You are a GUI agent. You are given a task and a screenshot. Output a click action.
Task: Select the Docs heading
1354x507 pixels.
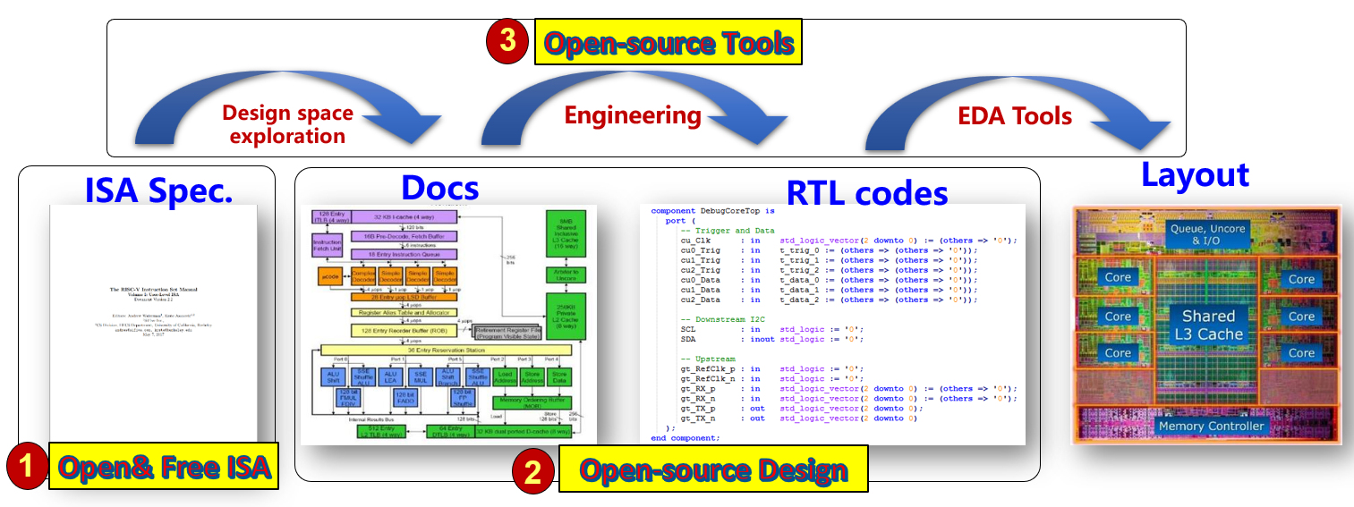439,187
